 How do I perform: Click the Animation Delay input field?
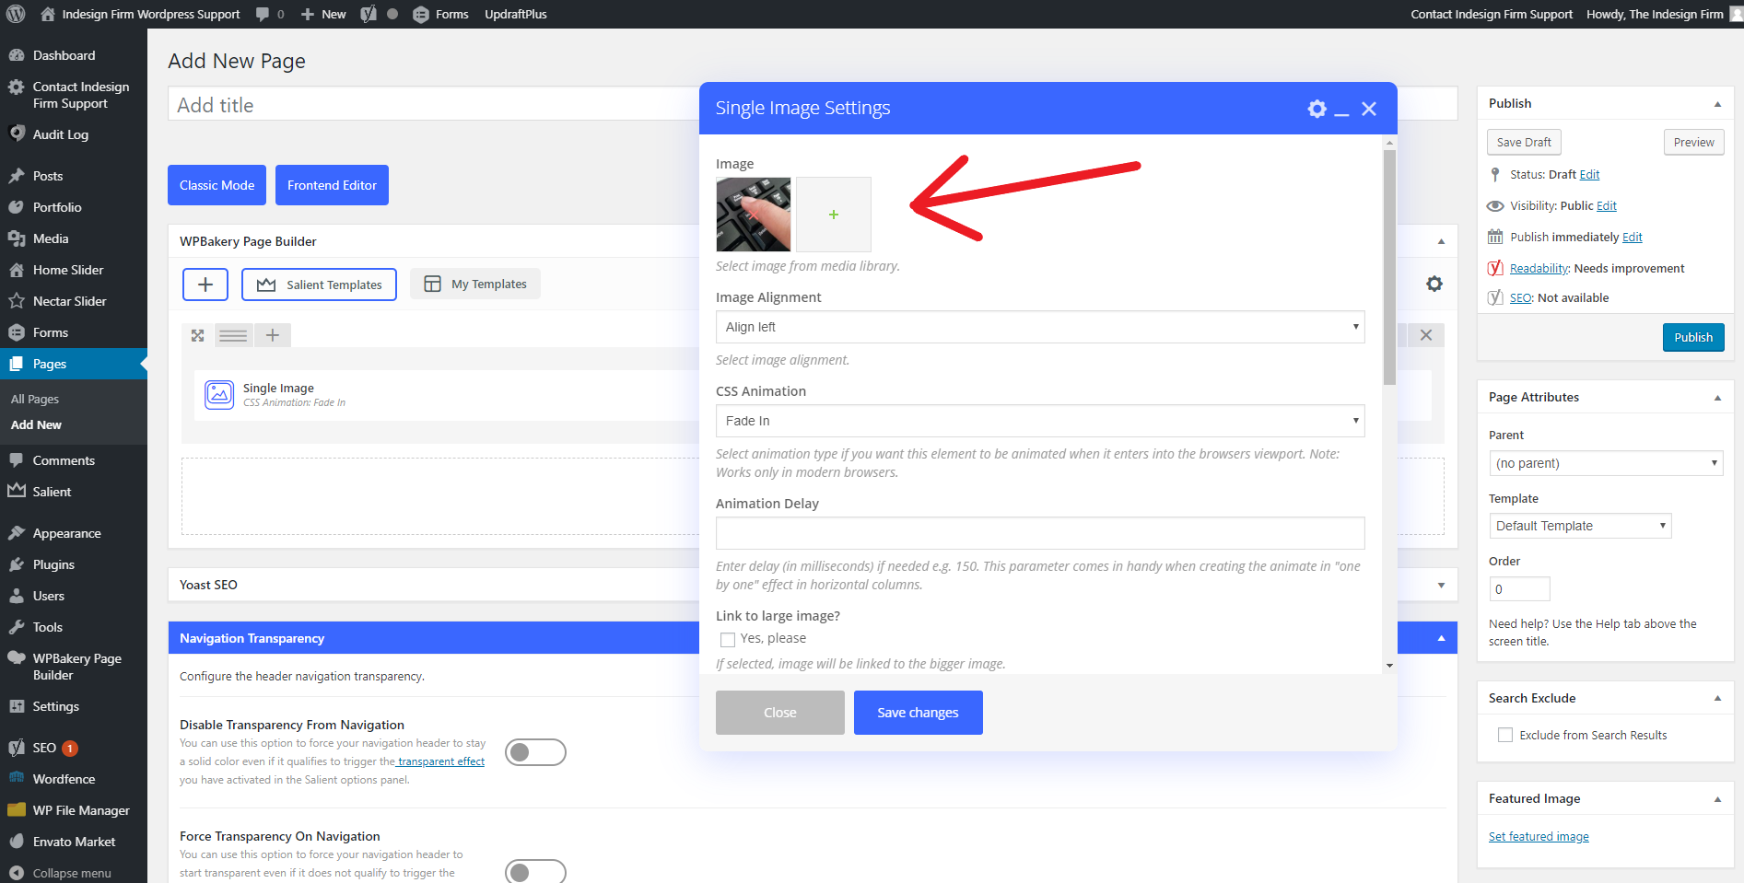(1039, 533)
